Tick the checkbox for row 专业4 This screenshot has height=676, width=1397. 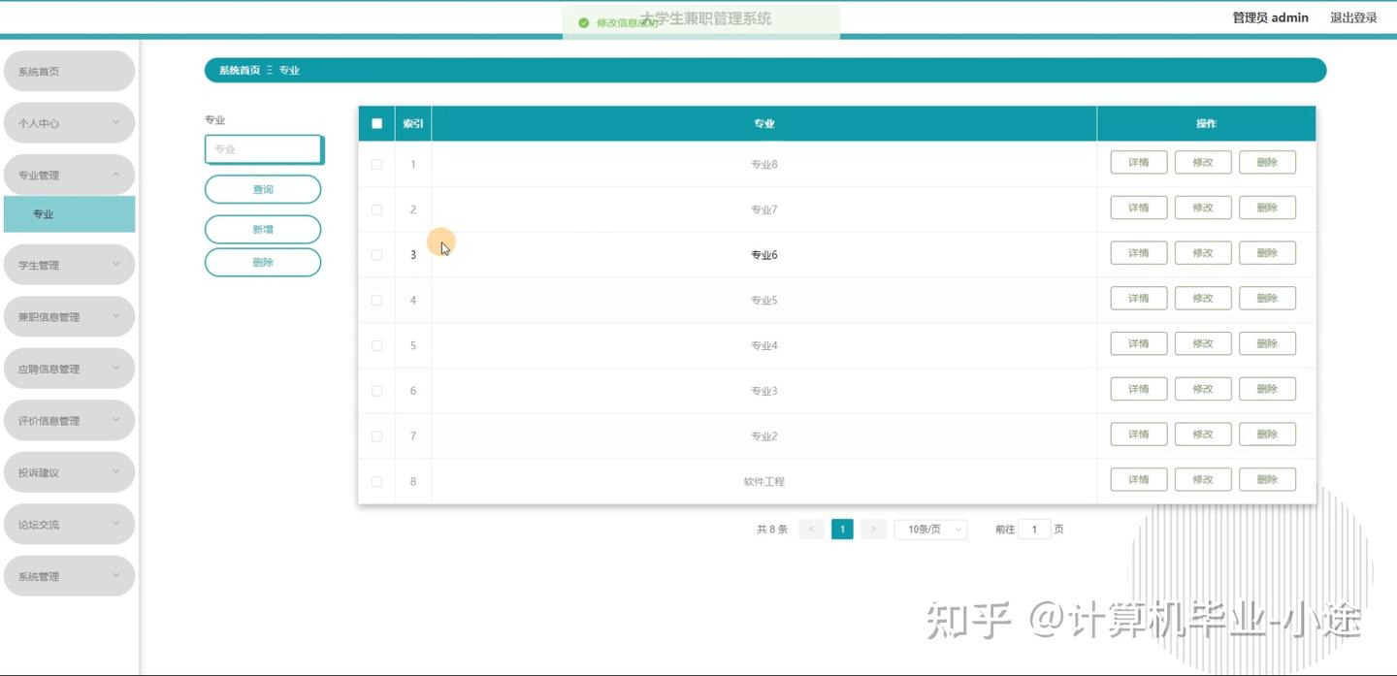(x=377, y=345)
